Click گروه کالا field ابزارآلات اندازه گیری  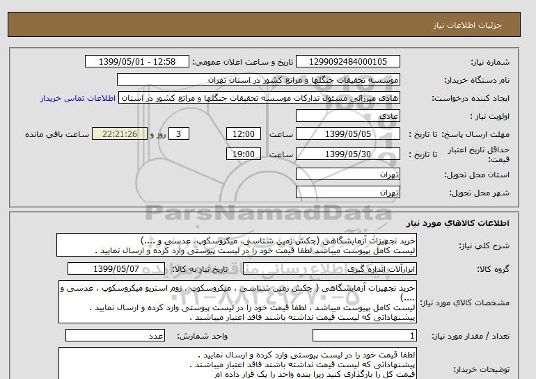click(330, 268)
